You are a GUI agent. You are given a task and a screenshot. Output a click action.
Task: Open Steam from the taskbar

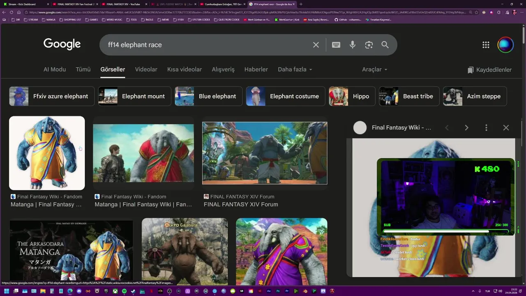click(x=134, y=291)
